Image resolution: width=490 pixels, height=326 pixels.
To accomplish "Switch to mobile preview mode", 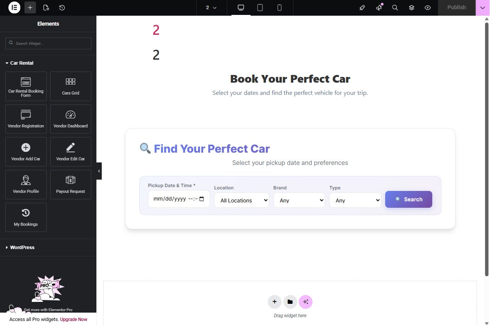I will (x=279, y=8).
